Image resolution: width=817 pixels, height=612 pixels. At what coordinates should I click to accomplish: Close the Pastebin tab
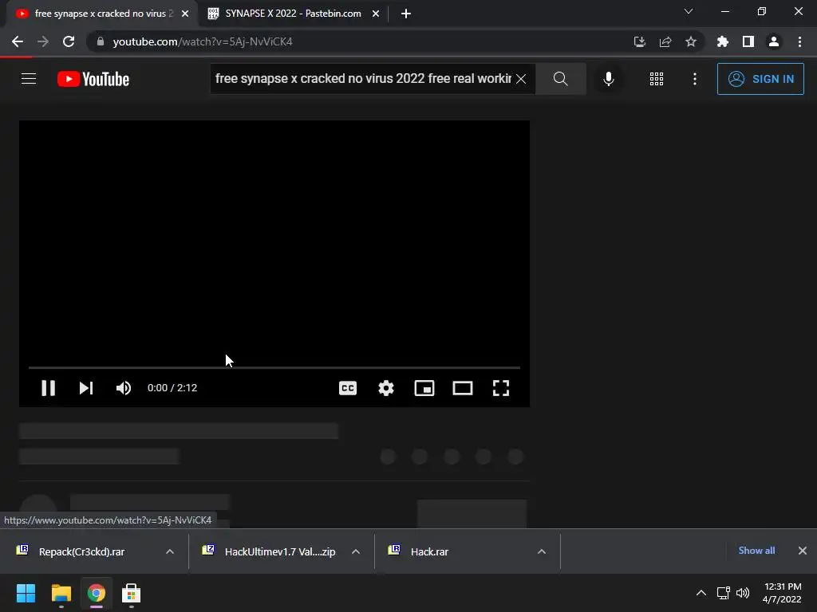(x=376, y=14)
